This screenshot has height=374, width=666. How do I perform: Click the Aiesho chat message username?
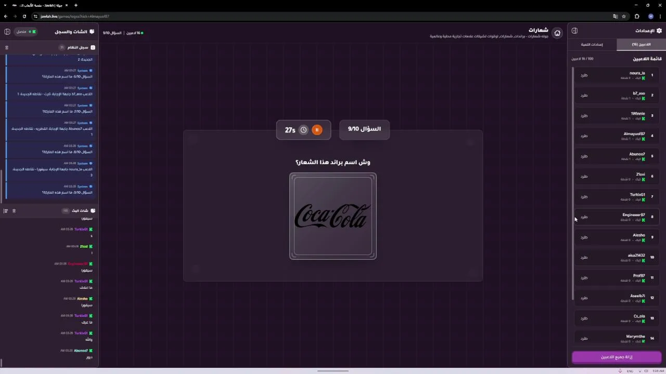82,299
